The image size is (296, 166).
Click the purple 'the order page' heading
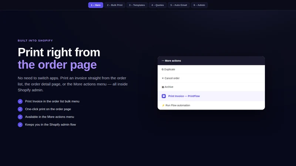57,65
